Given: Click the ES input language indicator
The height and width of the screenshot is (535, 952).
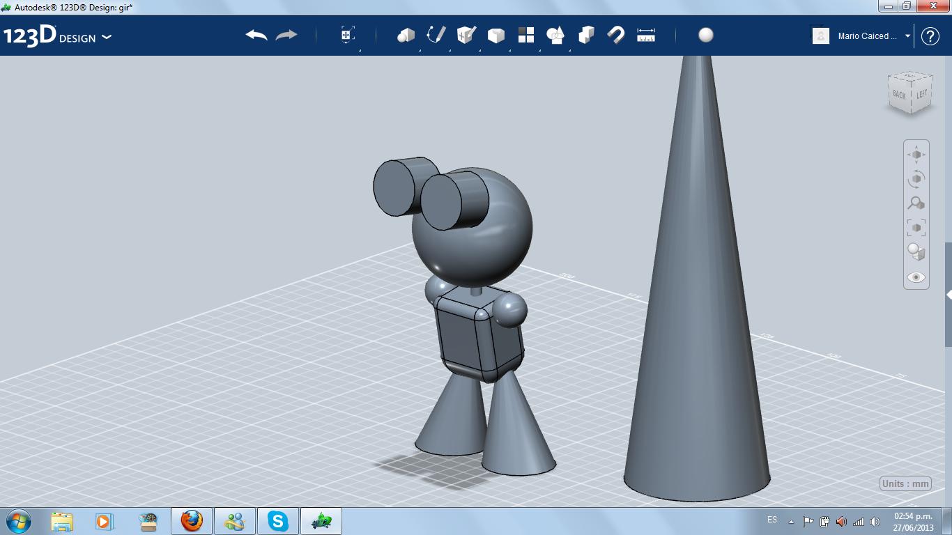Looking at the screenshot, I should [772, 520].
